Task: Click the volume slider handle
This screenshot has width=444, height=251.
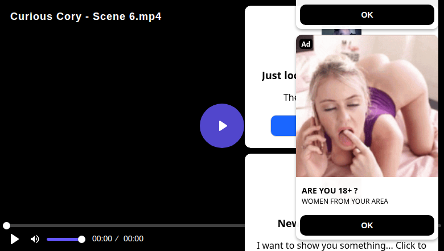Action: 81,239
